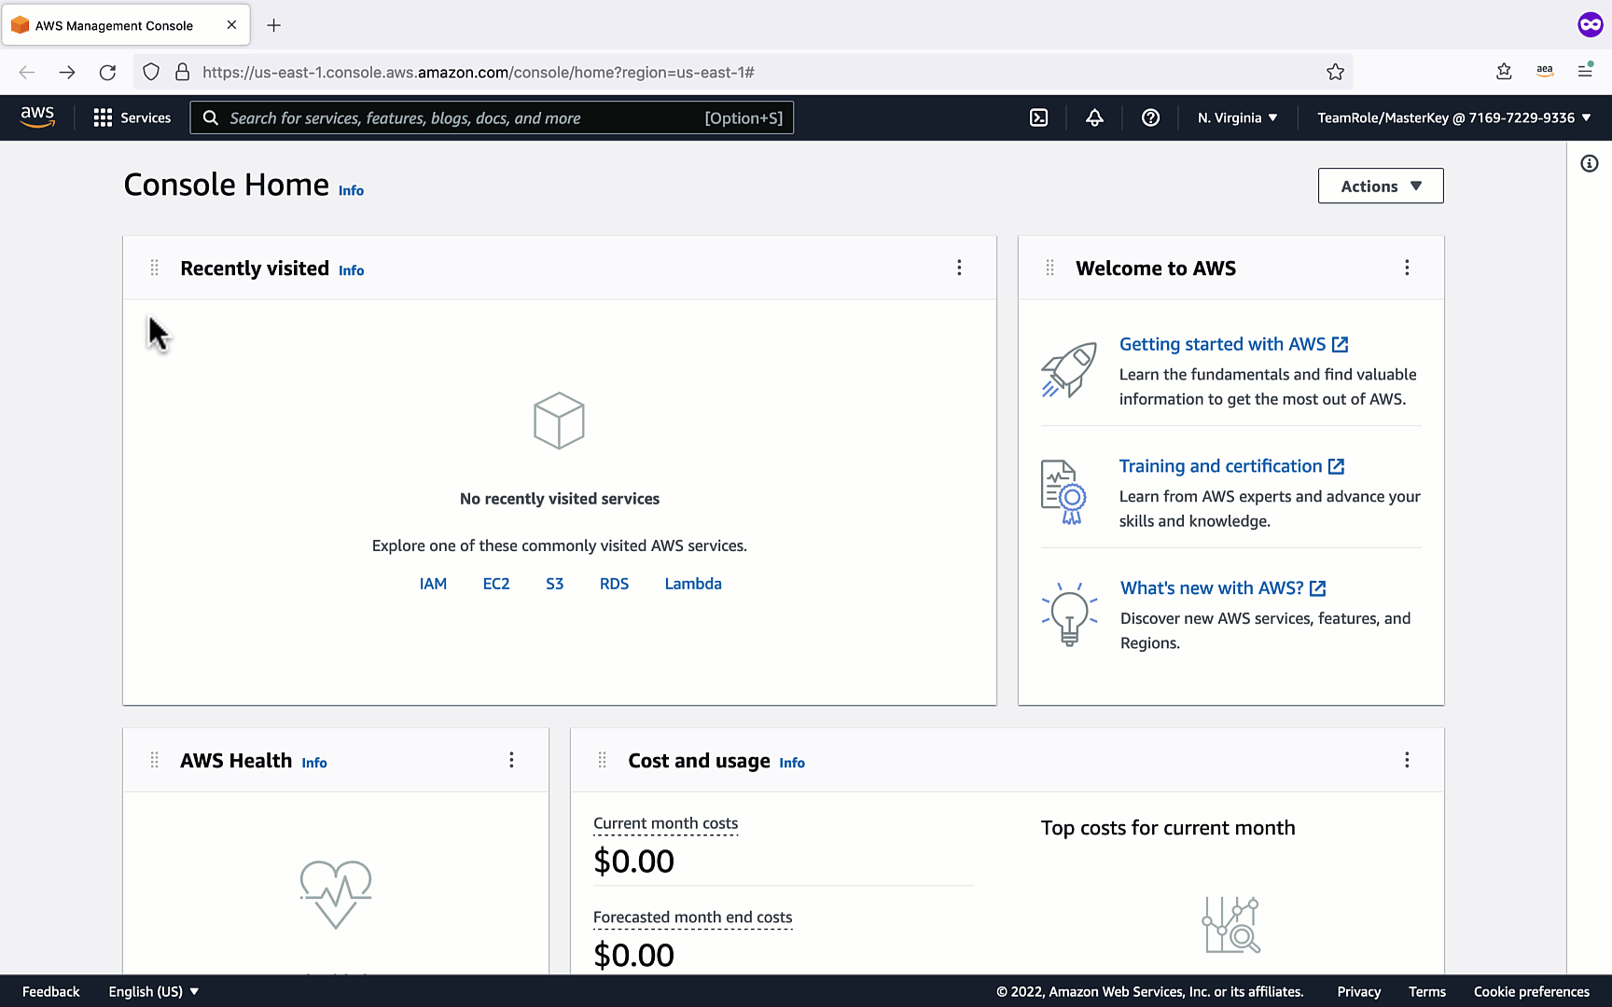Viewport: 1612px width, 1007px height.
Task: Click the lightbulb what's new icon
Action: click(x=1069, y=614)
